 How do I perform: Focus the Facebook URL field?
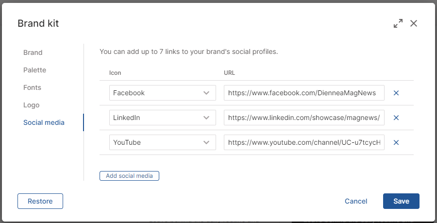304,93
